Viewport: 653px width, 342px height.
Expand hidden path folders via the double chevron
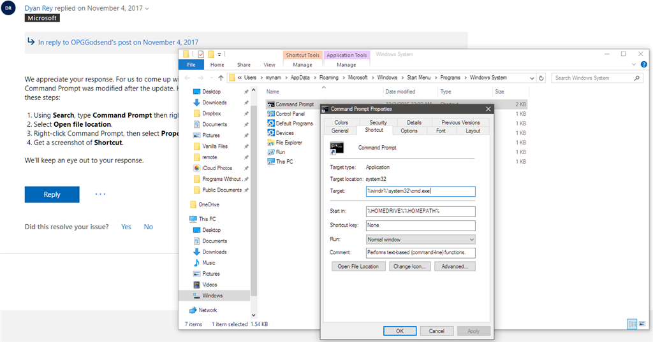pos(240,78)
